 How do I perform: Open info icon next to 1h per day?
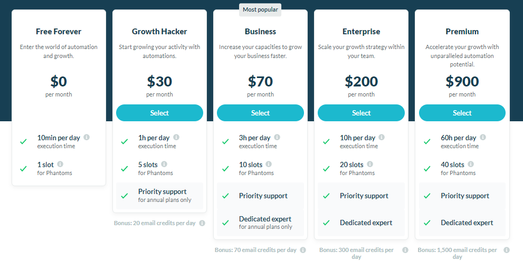(x=176, y=137)
